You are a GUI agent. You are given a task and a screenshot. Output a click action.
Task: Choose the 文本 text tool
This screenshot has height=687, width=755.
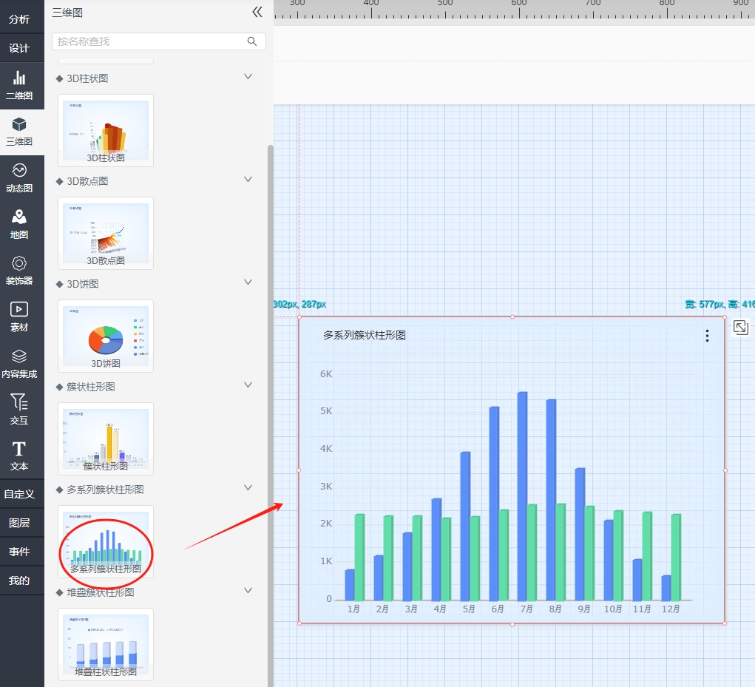(x=19, y=456)
